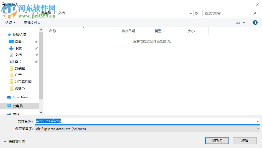The image size is (262, 148).
Task: Select 图片 label in navigation pane
Action: (x=18, y=62)
